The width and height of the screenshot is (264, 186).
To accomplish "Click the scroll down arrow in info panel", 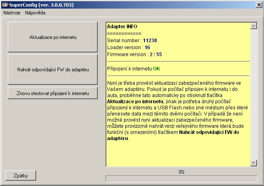I will click(x=254, y=163).
